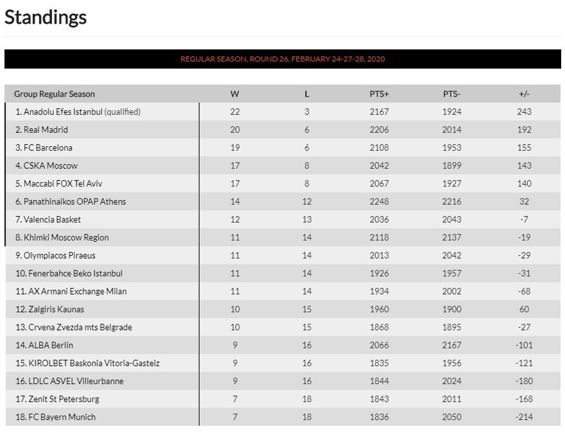Click the PTS+ column header

click(379, 94)
